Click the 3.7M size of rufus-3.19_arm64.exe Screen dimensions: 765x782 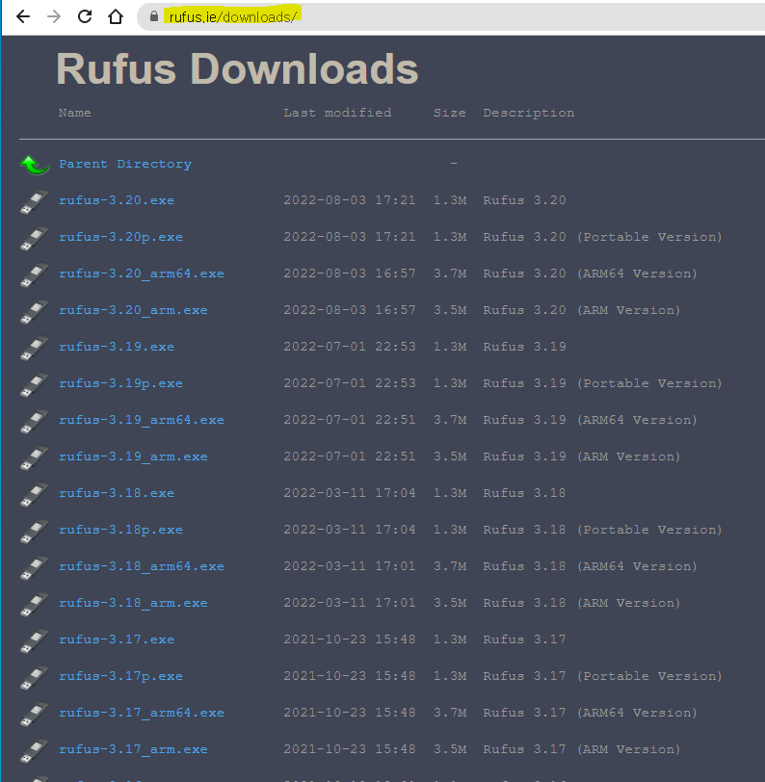450,420
